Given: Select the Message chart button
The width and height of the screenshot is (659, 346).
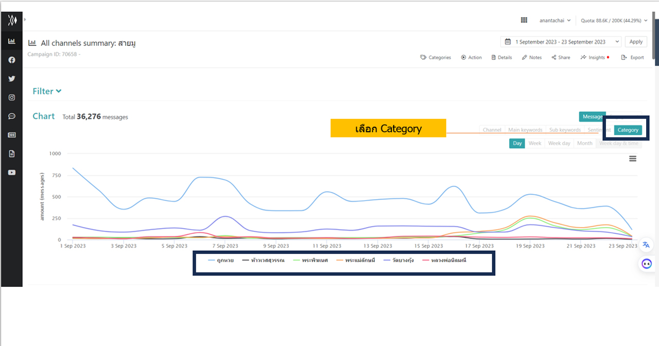Looking at the screenshot, I should pos(593,117).
